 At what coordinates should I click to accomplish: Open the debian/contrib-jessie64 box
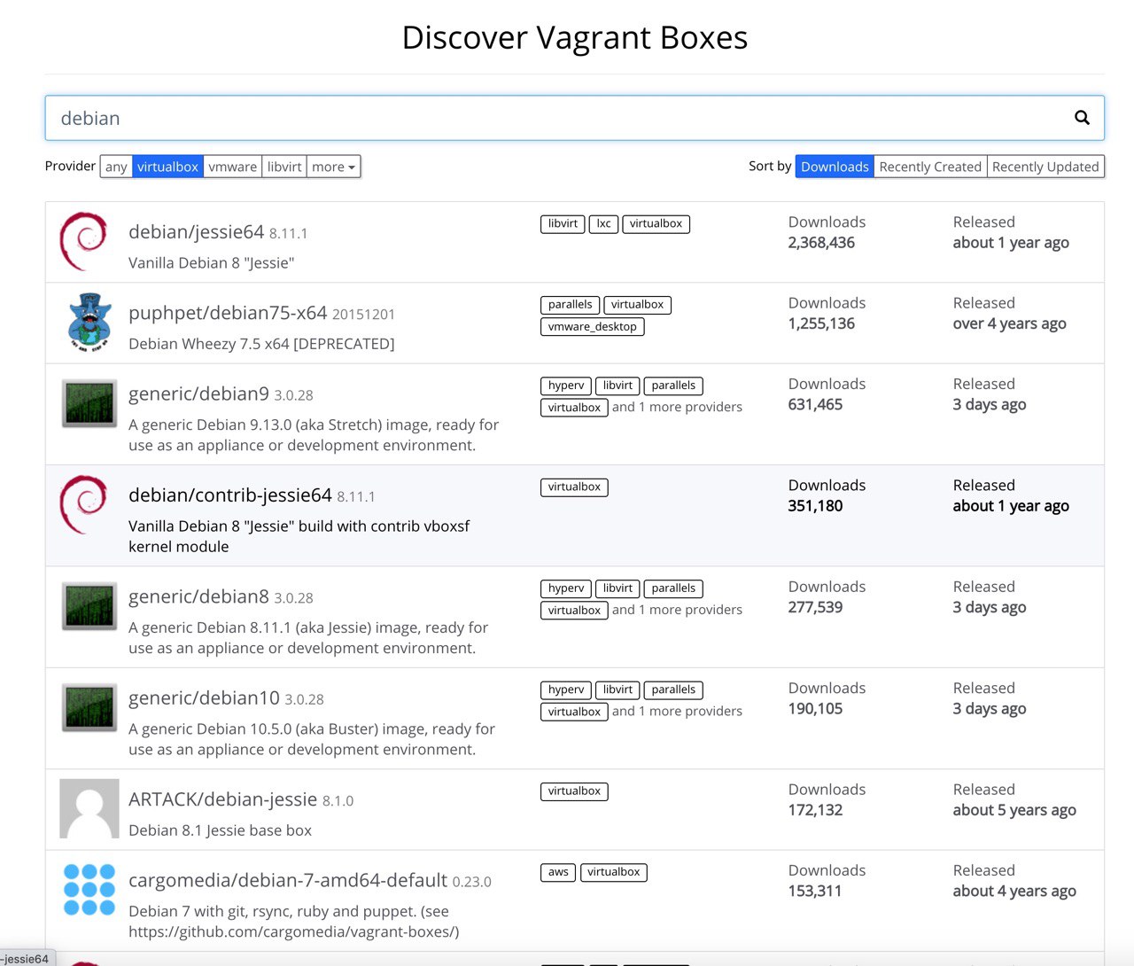click(230, 495)
